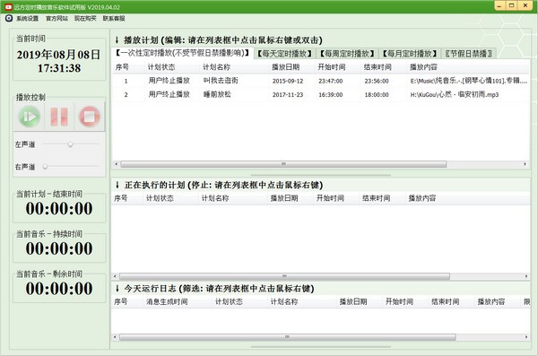Sort play plan list by 开始时间 header

tap(332, 67)
